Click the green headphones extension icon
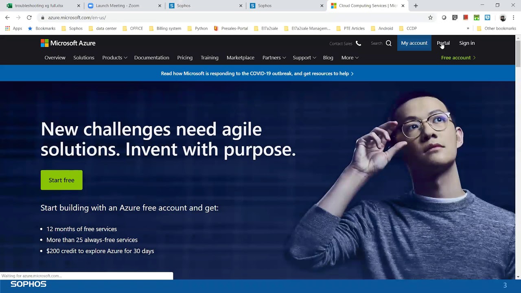This screenshot has width=521, height=293. [x=477, y=17]
